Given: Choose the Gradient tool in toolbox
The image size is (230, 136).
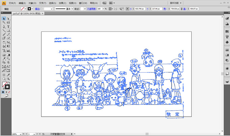Looking at the screenshot, I should click(8, 55).
